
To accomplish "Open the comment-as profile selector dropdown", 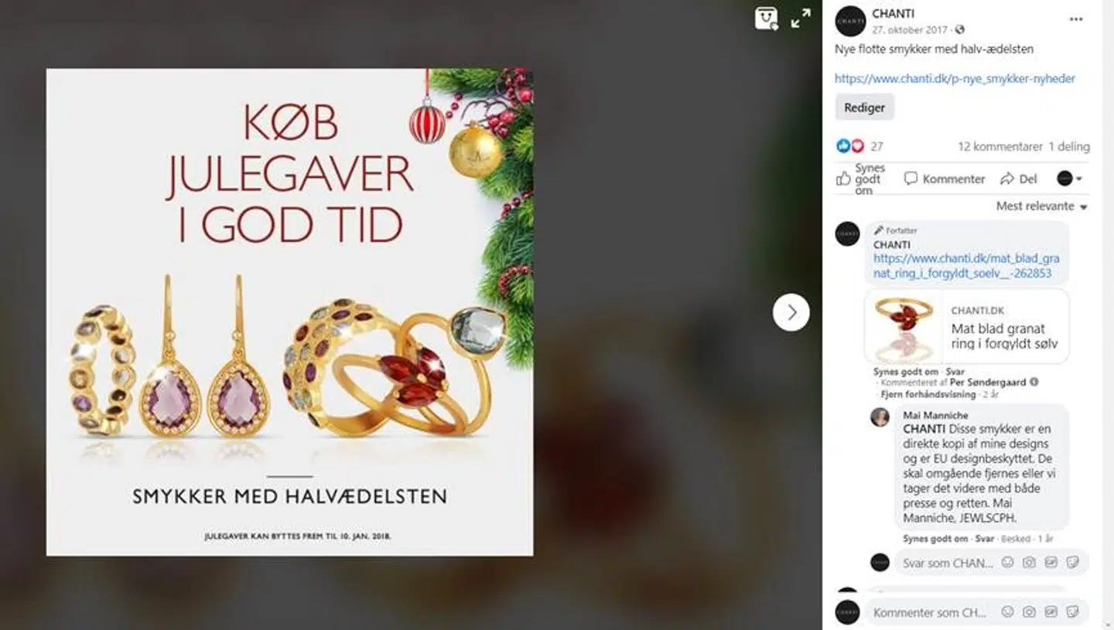I will click(1069, 179).
